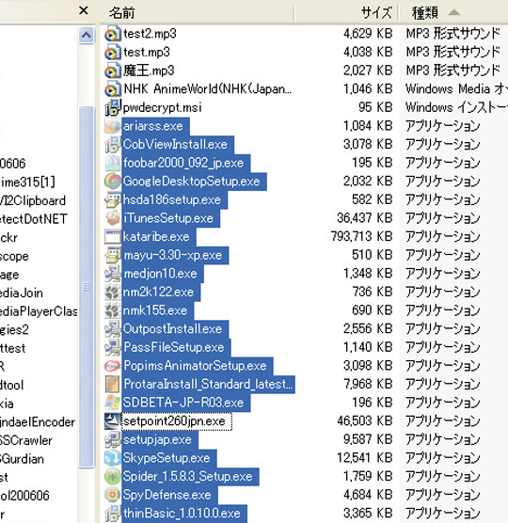Screen dimensions: 508x523
Task: Click the test.mp3 file icon
Action: [x=112, y=53]
